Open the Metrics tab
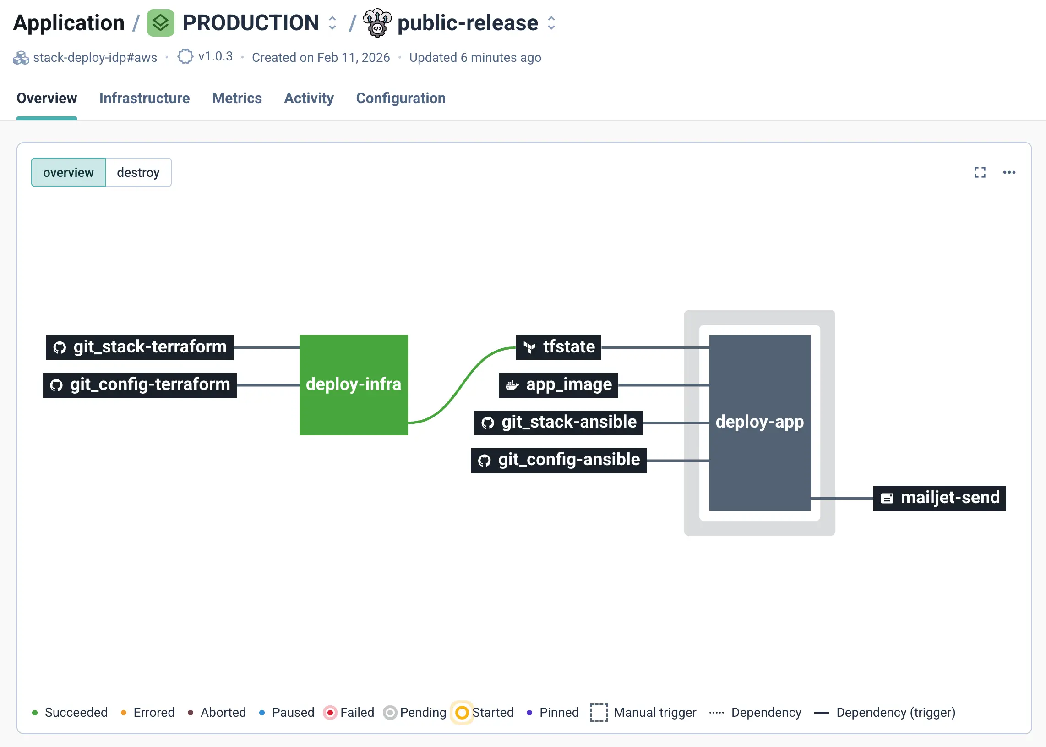Screen dimensions: 1046x747 pyautogui.click(x=237, y=98)
